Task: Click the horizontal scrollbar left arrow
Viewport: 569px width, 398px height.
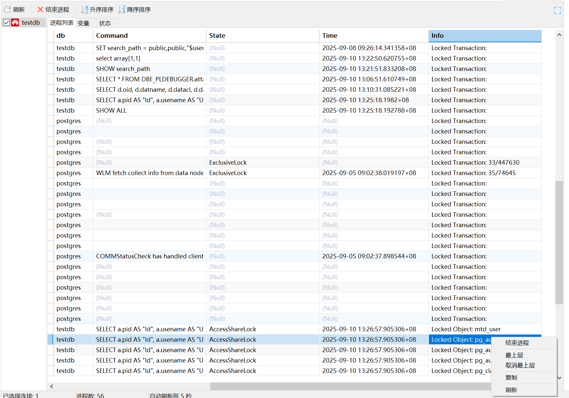Action: 52,386
